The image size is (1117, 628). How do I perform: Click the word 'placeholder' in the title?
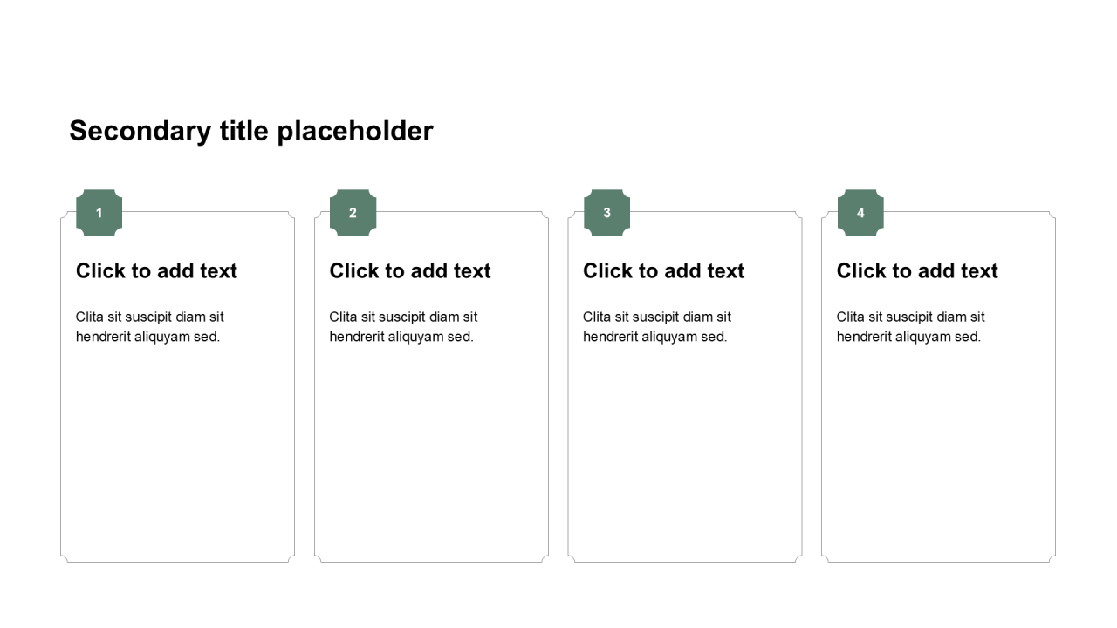tap(355, 131)
